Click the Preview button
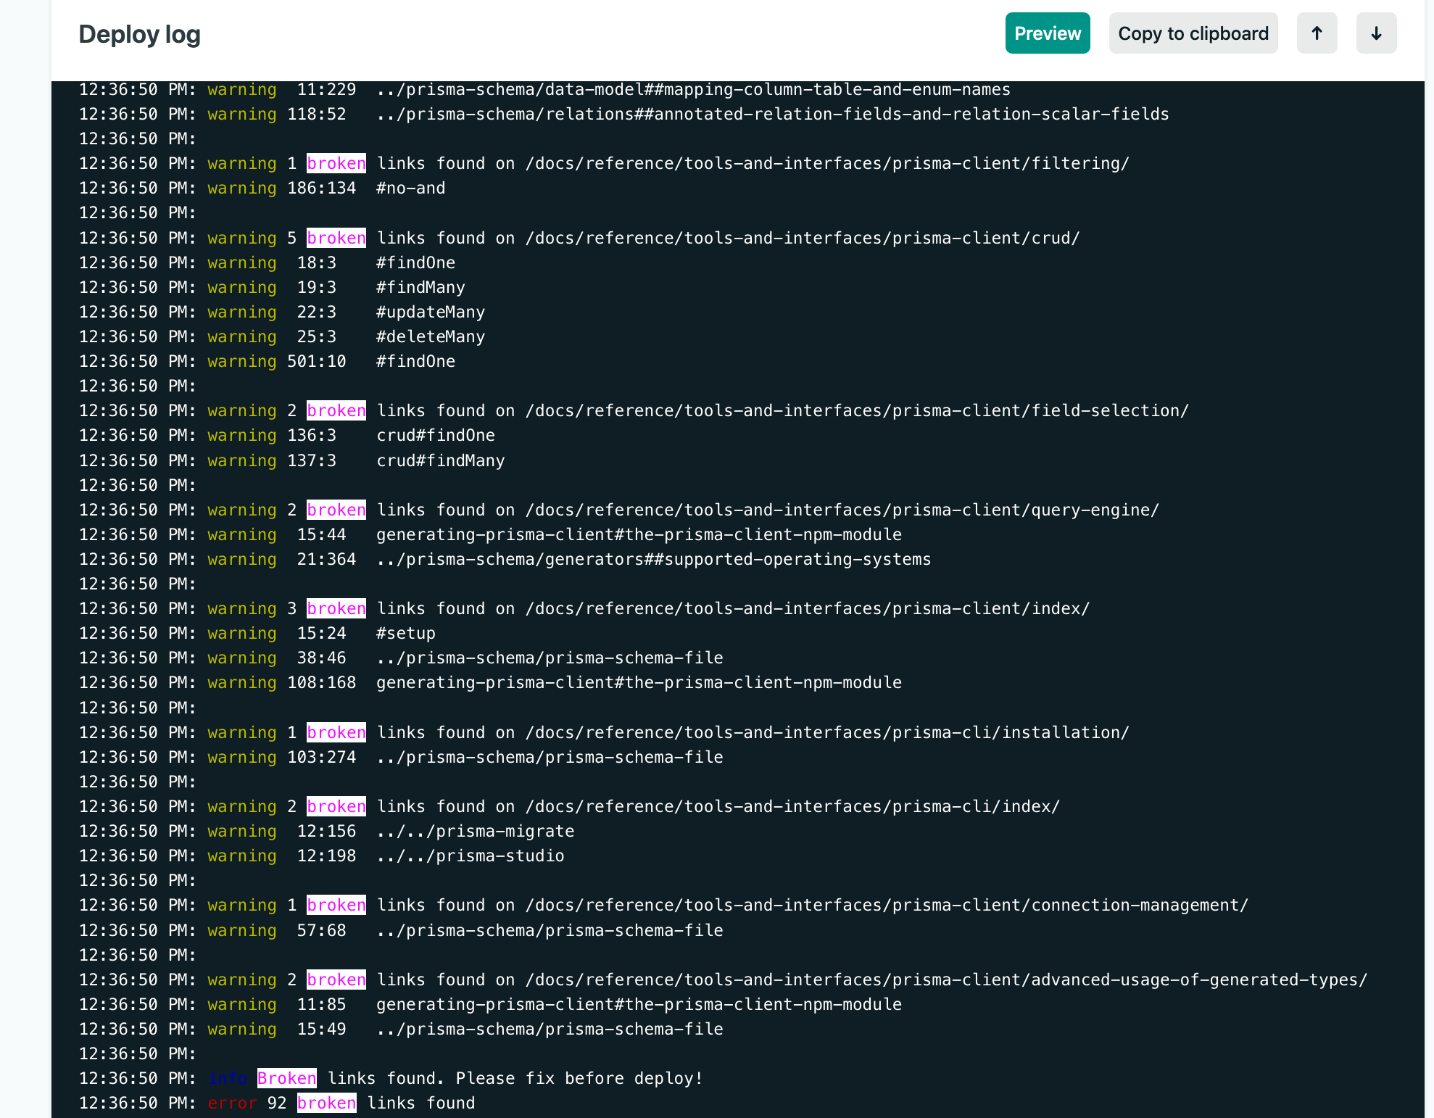The image size is (1434, 1118). 1047,33
